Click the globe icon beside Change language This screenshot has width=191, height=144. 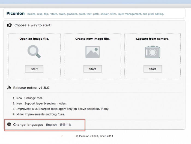click(9, 124)
